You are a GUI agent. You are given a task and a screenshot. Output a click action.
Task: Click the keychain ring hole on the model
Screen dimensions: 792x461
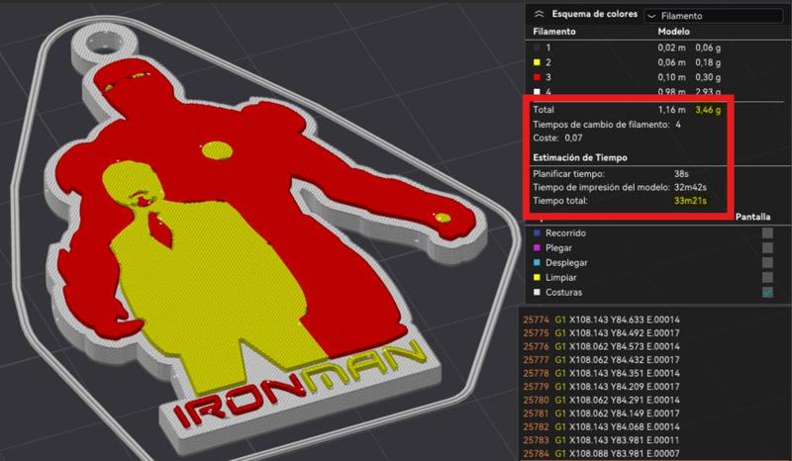click(104, 45)
